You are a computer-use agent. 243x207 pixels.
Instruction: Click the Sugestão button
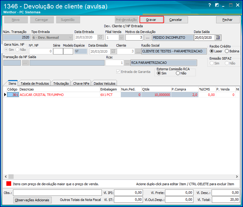(x=68, y=20)
